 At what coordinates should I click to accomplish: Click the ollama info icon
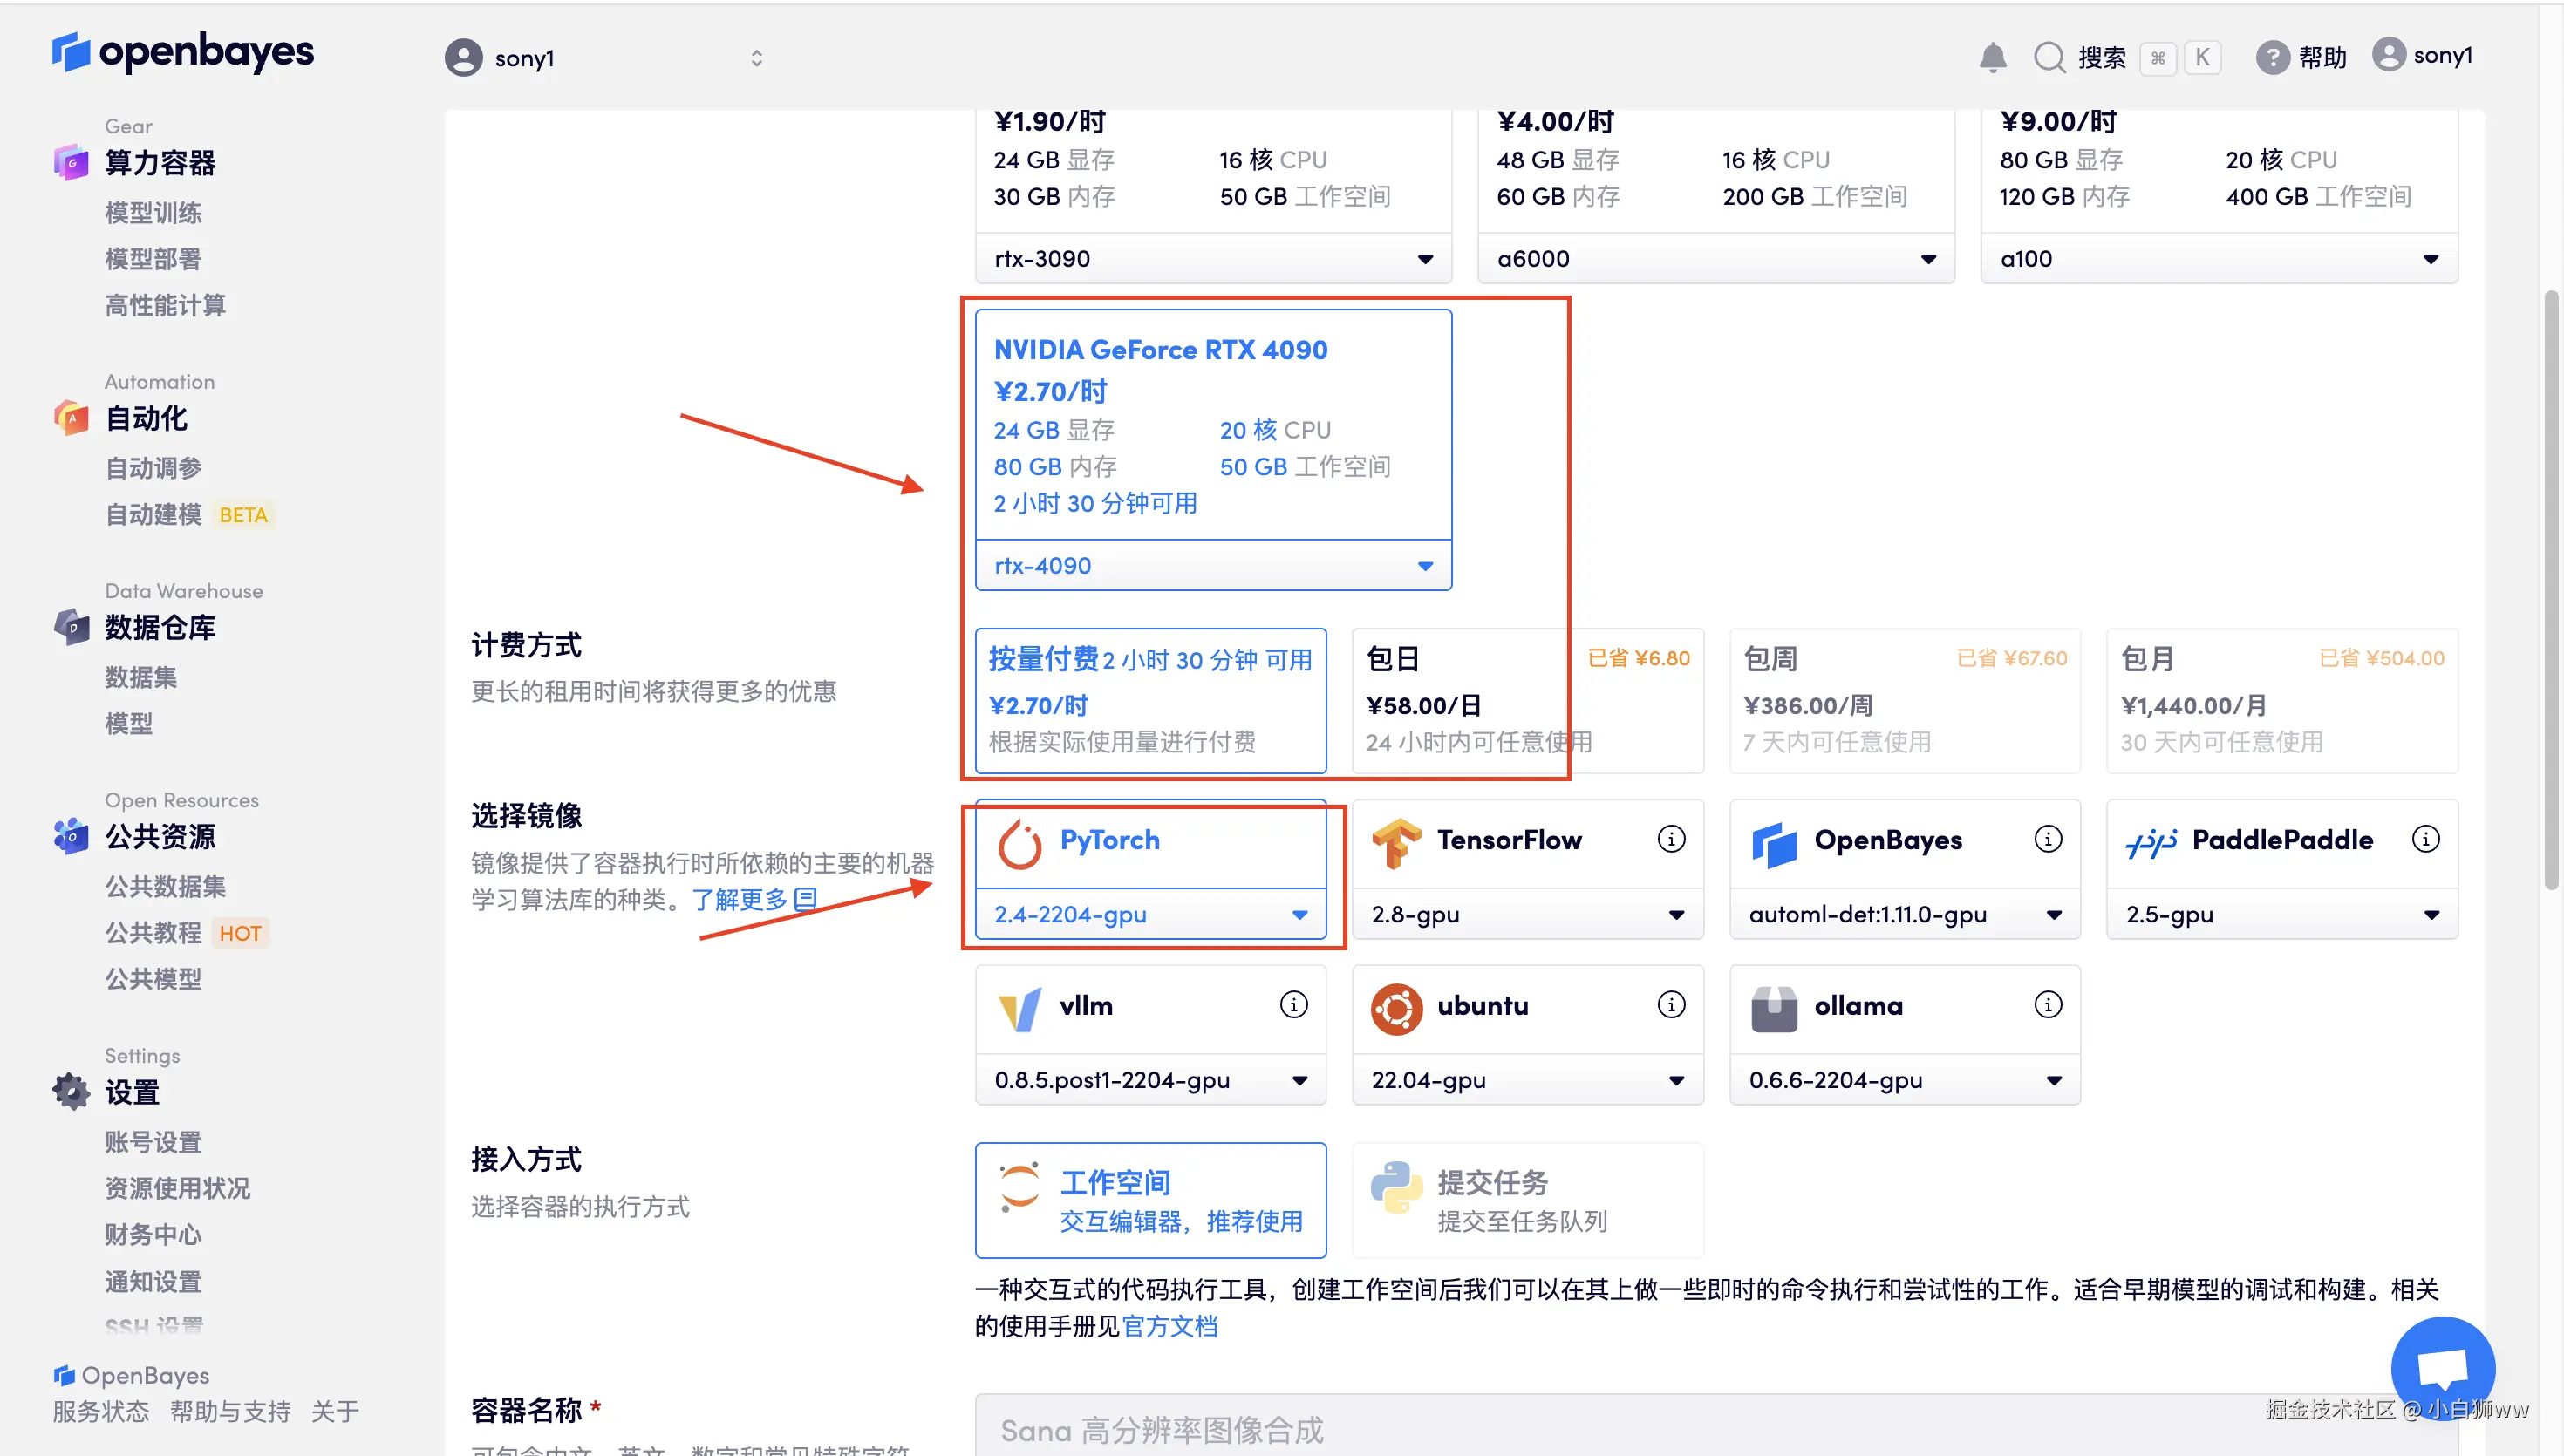2048,1004
